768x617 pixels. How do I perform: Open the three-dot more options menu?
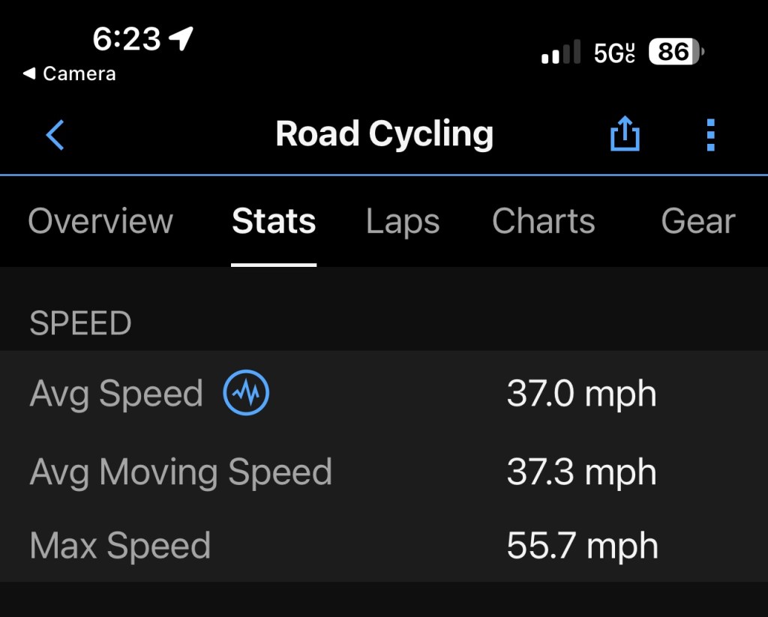(710, 135)
